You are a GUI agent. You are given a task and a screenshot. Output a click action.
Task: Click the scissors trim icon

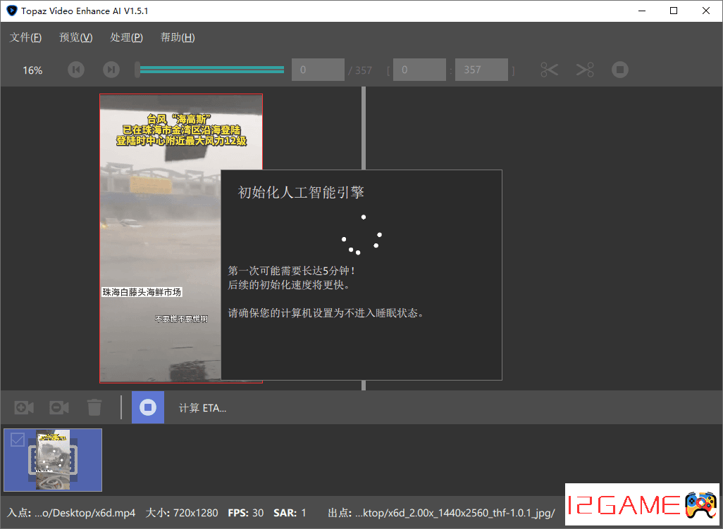coord(549,70)
